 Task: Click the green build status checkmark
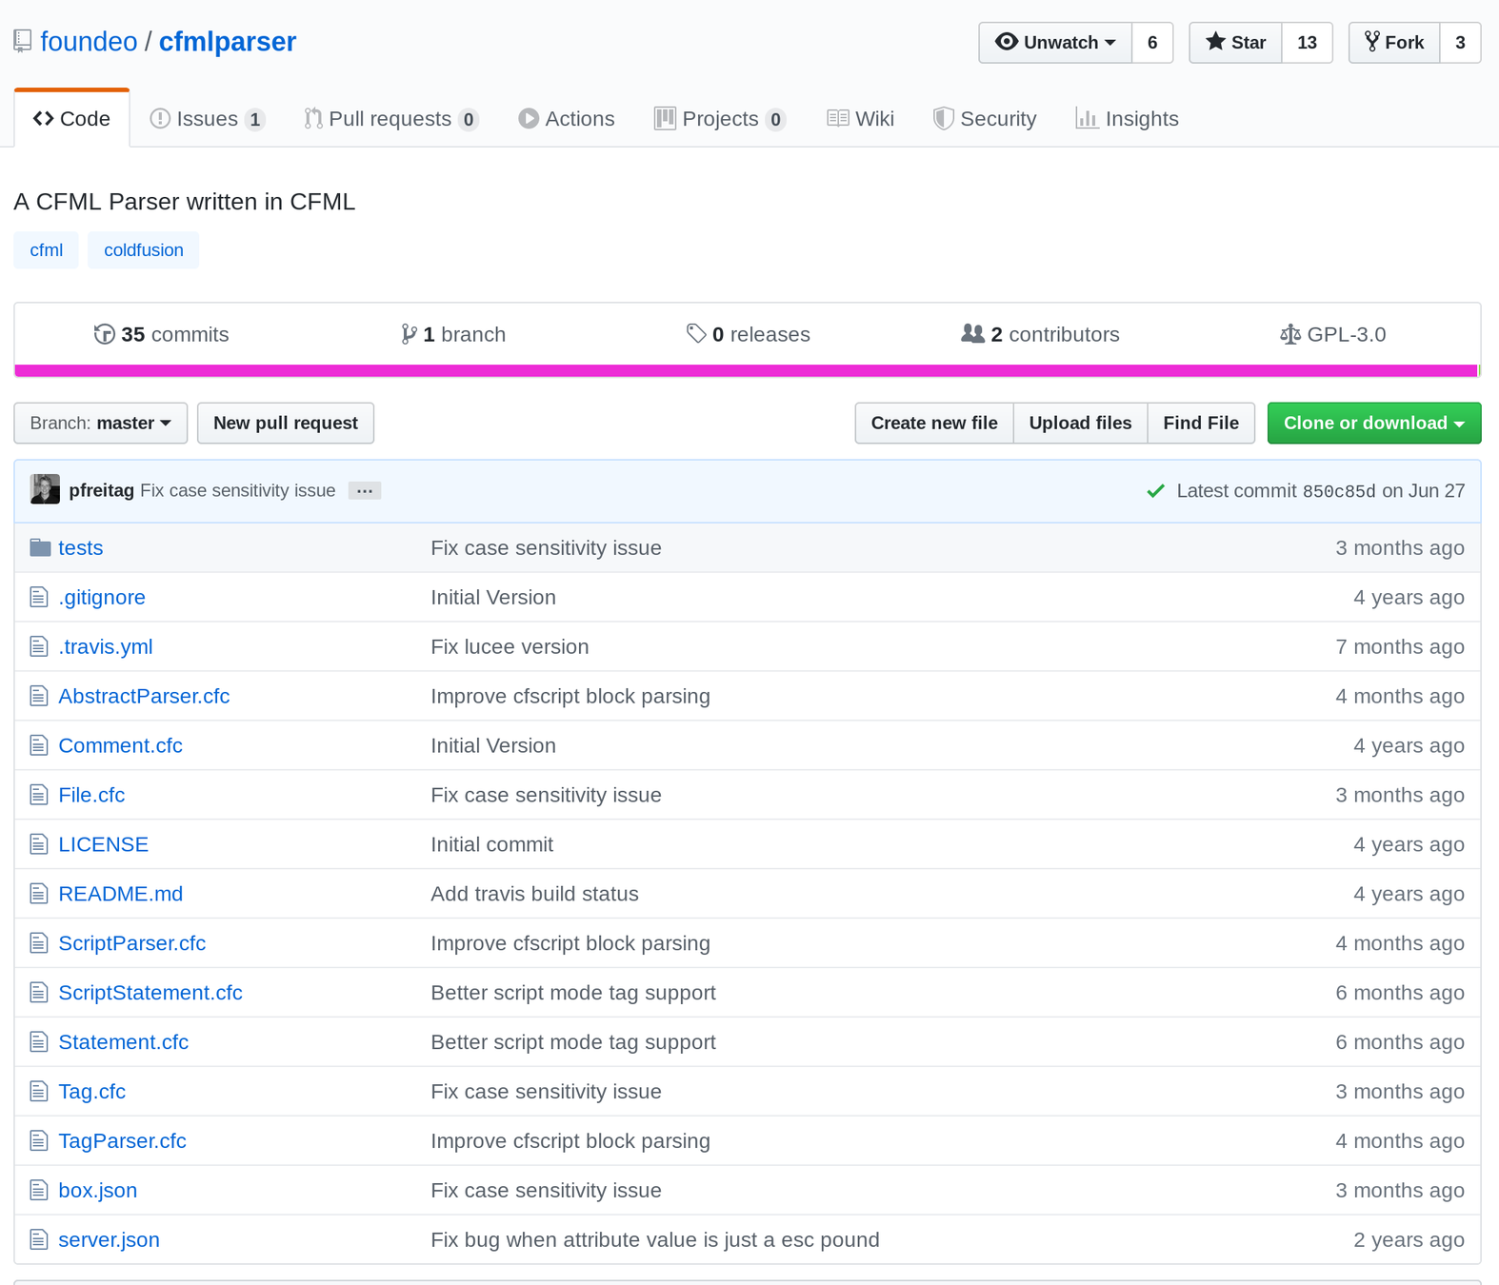click(1155, 491)
